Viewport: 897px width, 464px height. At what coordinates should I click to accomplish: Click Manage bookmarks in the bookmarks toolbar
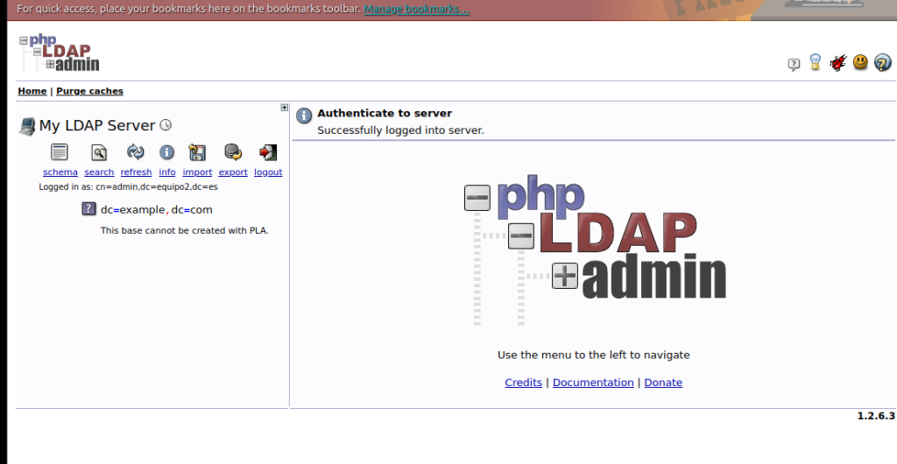(416, 9)
